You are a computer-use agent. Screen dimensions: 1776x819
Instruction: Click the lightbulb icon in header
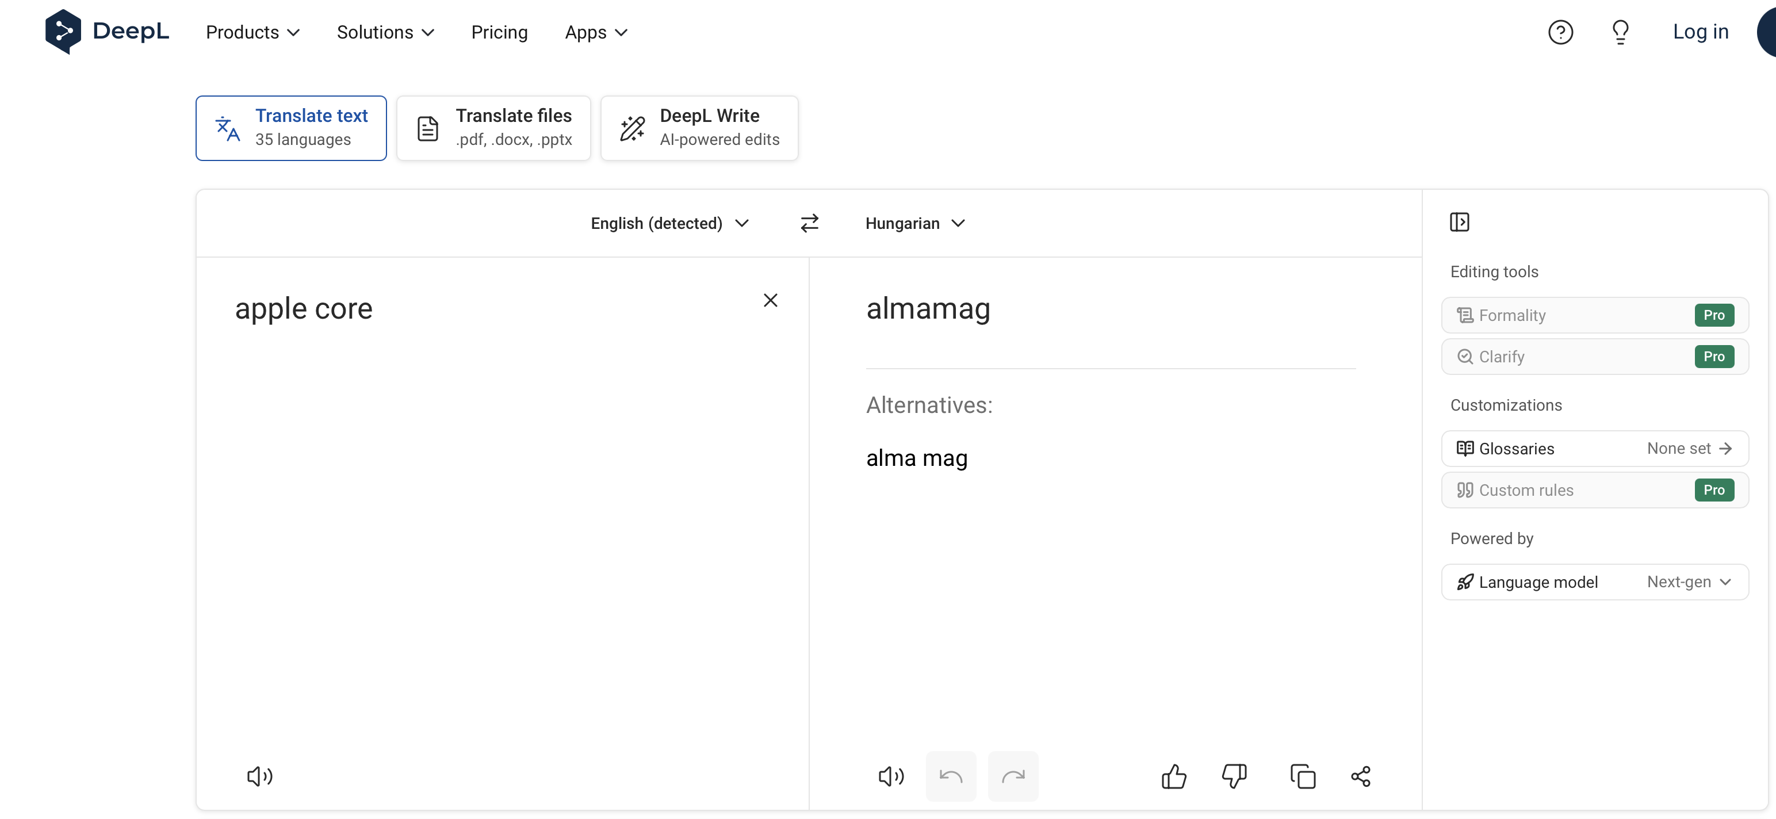[1620, 32]
